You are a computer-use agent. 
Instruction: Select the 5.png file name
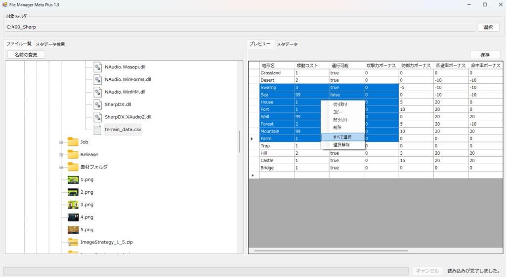(87, 230)
